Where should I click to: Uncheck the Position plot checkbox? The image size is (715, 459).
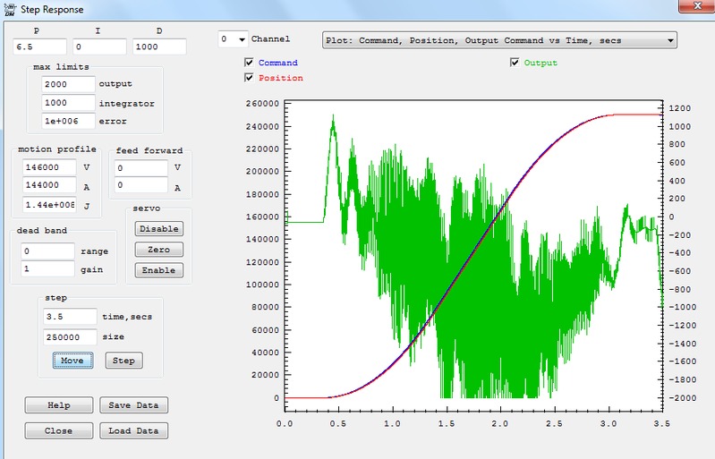(x=250, y=78)
